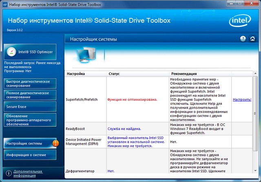
Task: Sort by the Статус column header
Action: 138,74
